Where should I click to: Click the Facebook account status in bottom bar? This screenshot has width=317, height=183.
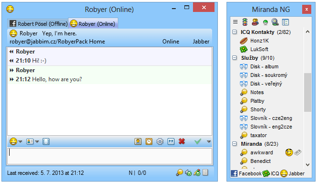[x=246, y=173]
